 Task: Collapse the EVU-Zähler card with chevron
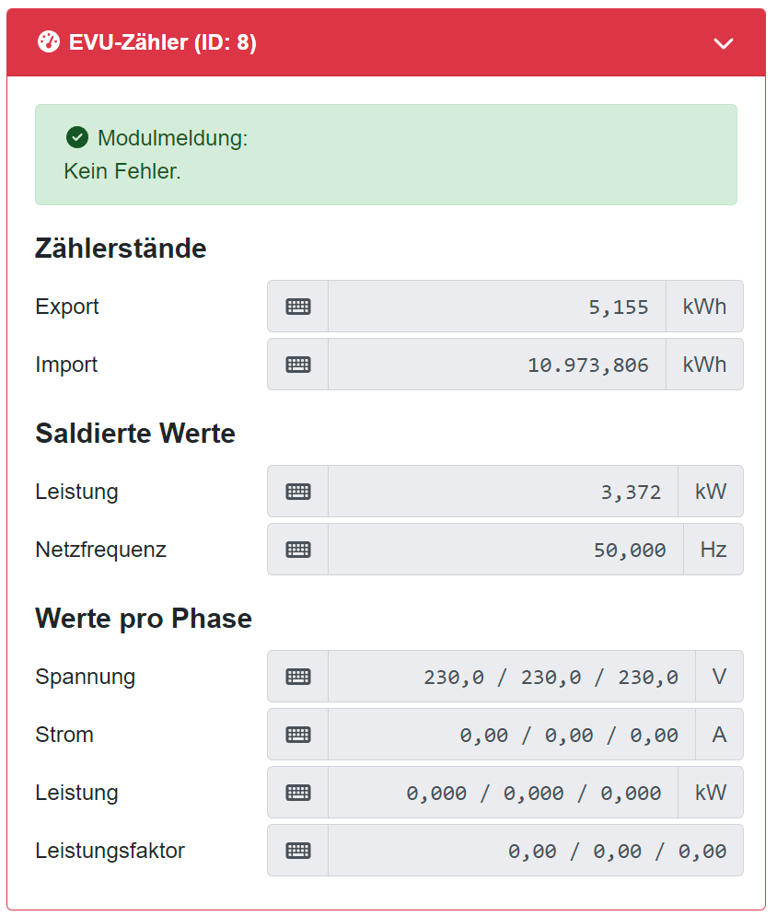tap(724, 43)
